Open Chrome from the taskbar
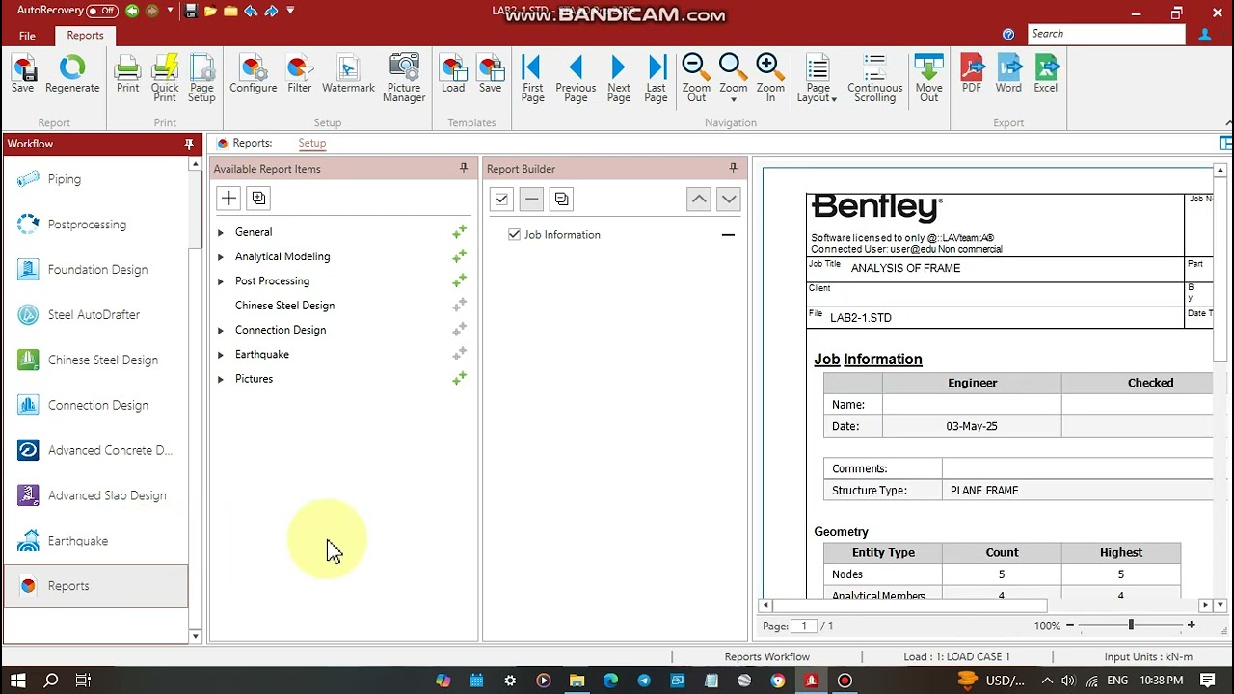1234x694 pixels. point(778,681)
